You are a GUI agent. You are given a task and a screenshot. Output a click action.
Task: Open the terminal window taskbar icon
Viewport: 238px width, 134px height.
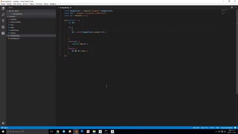pyautogui.click(x=106, y=131)
